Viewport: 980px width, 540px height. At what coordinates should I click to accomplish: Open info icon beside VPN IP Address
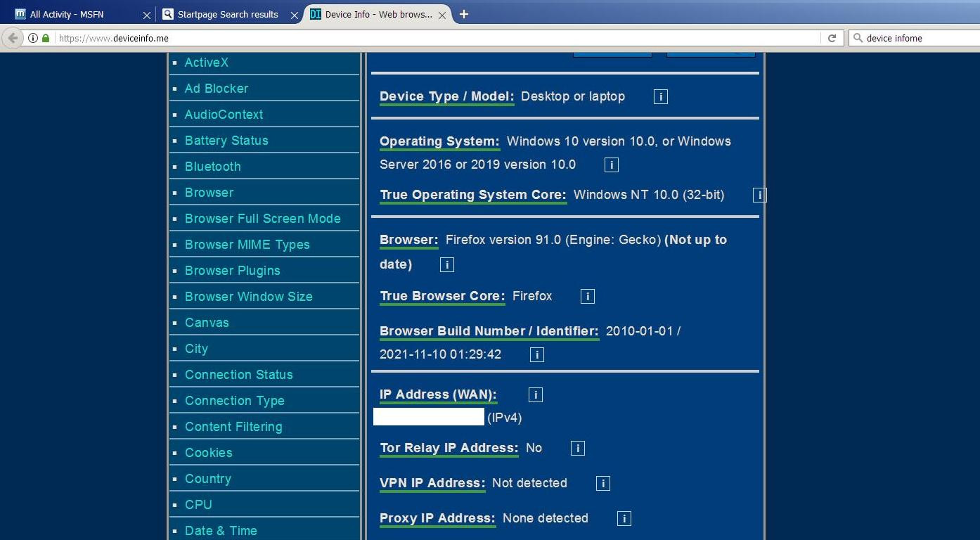click(x=602, y=484)
